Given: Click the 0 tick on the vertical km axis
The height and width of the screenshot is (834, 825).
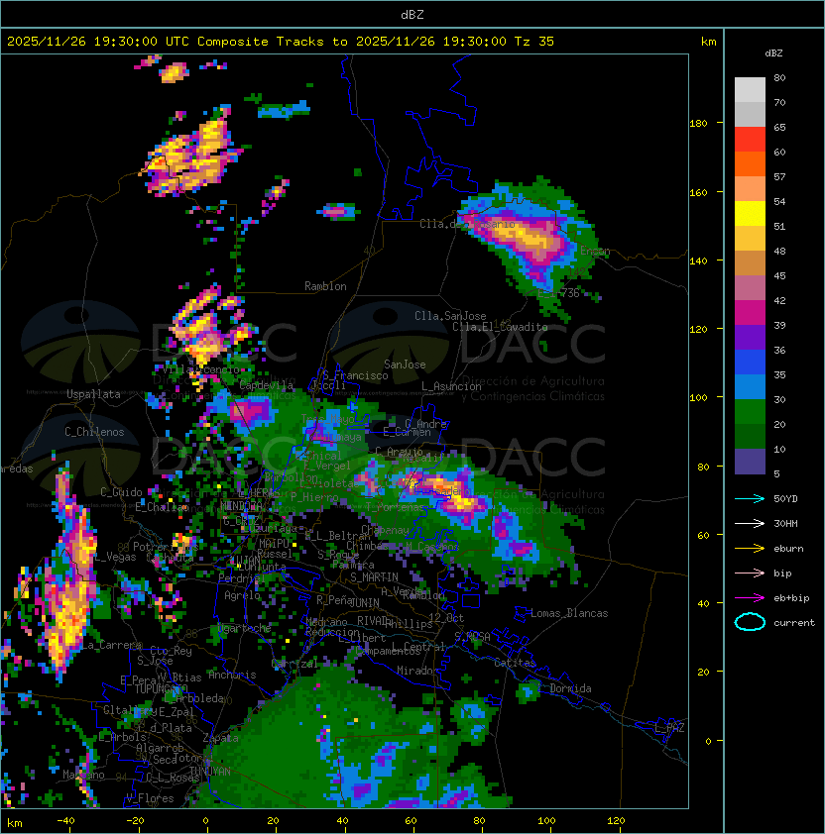Looking at the screenshot, I should (x=708, y=741).
